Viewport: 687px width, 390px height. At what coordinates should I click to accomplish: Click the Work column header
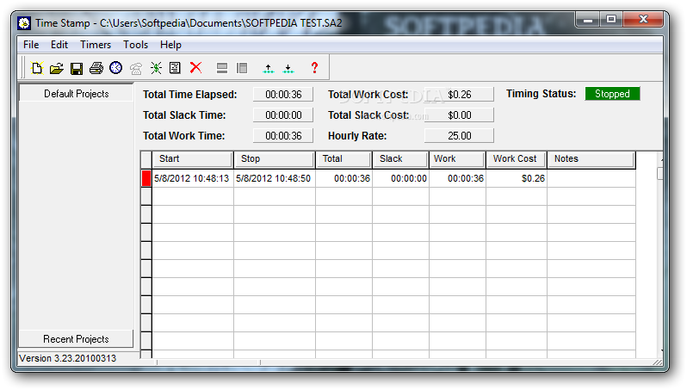coord(457,159)
